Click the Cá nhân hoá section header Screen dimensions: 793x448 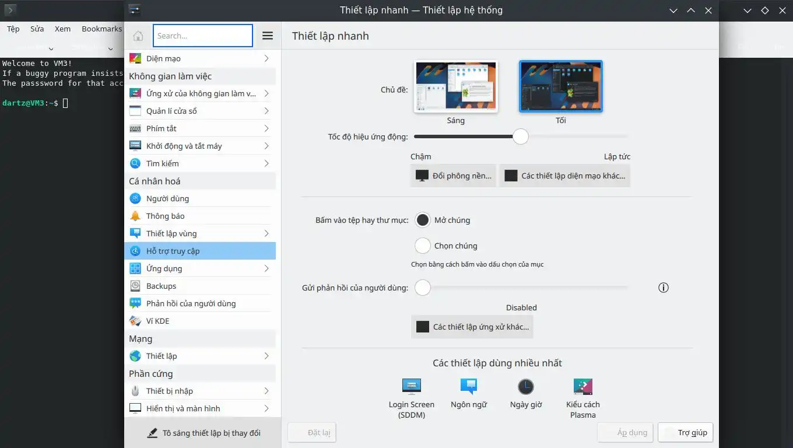tap(155, 181)
